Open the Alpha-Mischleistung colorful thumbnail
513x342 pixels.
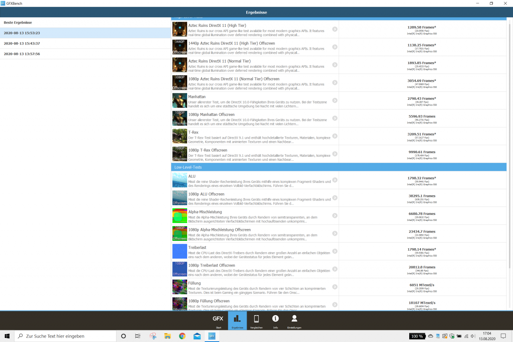(180, 216)
